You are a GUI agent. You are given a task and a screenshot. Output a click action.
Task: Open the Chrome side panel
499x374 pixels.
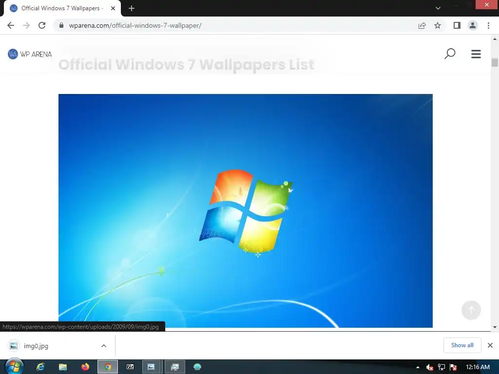457,25
